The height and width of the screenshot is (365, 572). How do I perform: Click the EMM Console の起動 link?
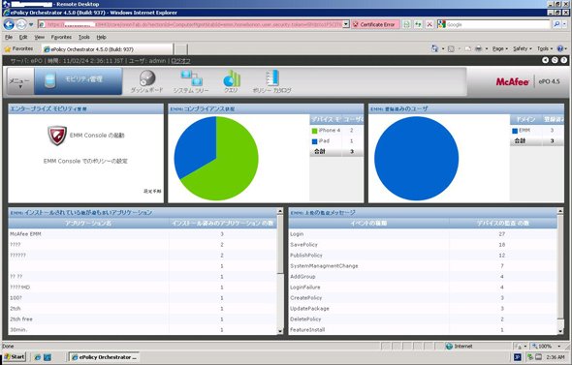click(x=97, y=136)
